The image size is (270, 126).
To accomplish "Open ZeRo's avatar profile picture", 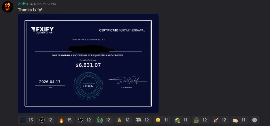I will coord(8,7).
